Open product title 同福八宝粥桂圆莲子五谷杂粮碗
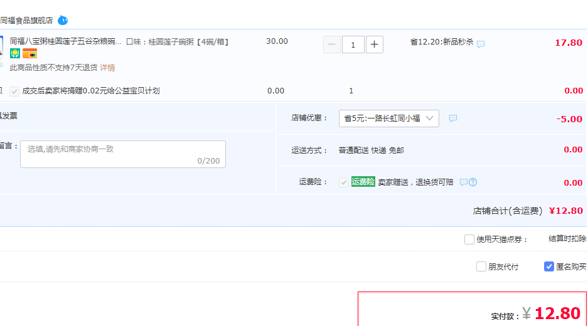 pos(65,41)
